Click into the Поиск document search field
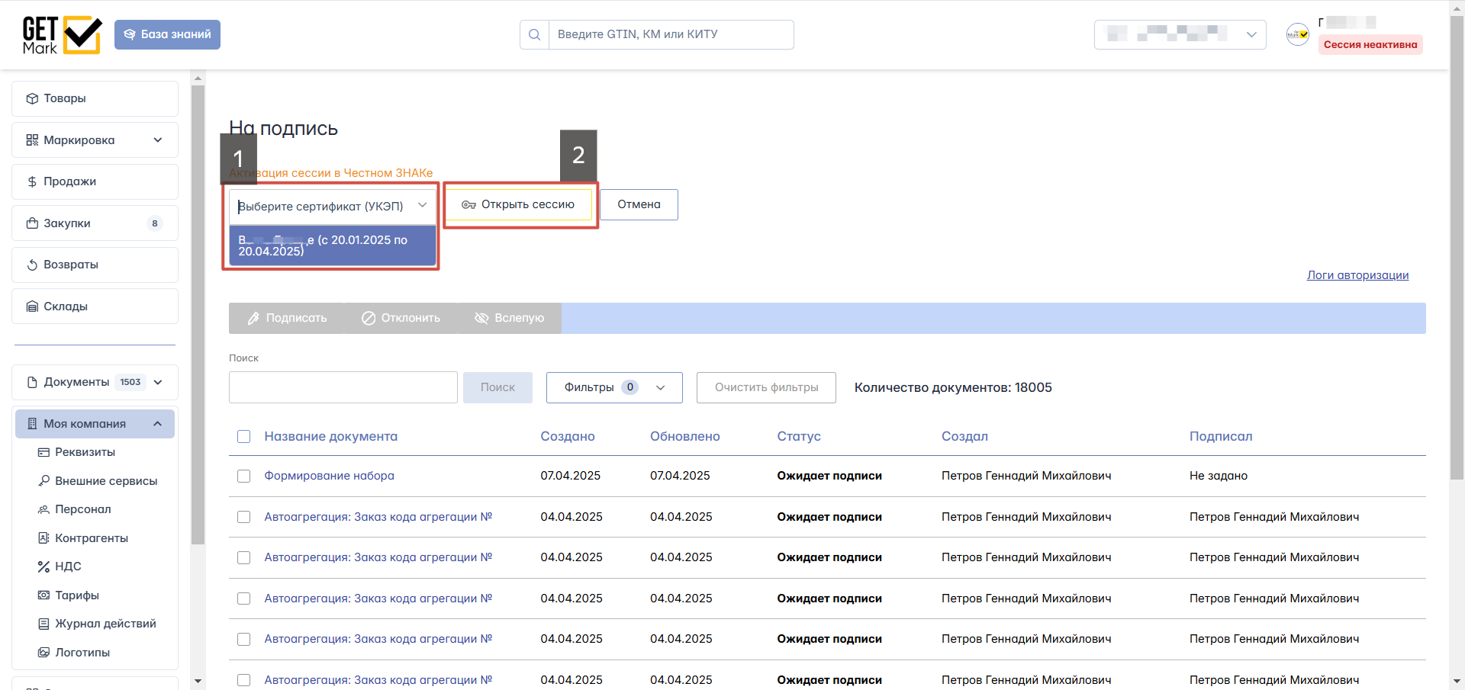Viewport: 1465px width, 690px height. pos(343,387)
